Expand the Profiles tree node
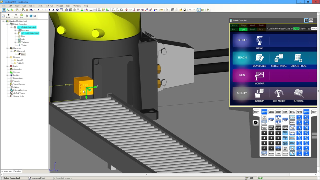Screen dimensions: 320x180 [7, 75]
